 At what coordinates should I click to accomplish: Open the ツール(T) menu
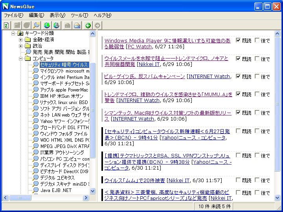coord(79,15)
